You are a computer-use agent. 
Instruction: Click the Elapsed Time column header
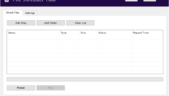[x=147, y=33]
